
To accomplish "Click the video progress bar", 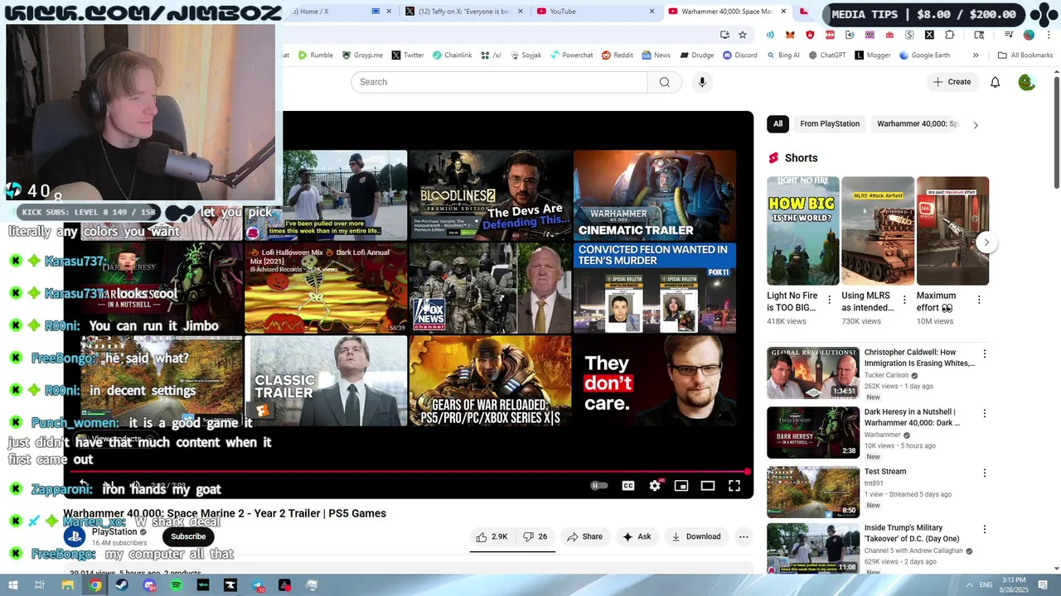I will coord(408,472).
